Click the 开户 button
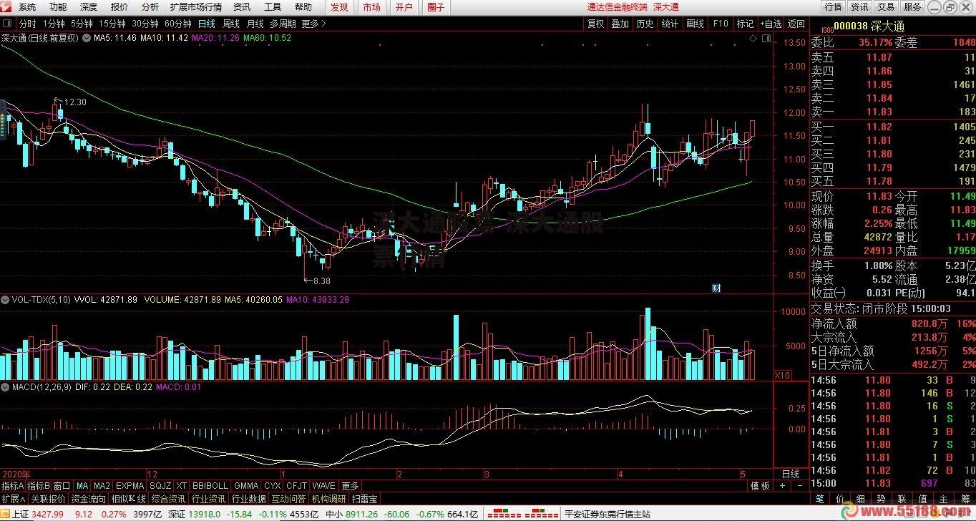 (404, 7)
